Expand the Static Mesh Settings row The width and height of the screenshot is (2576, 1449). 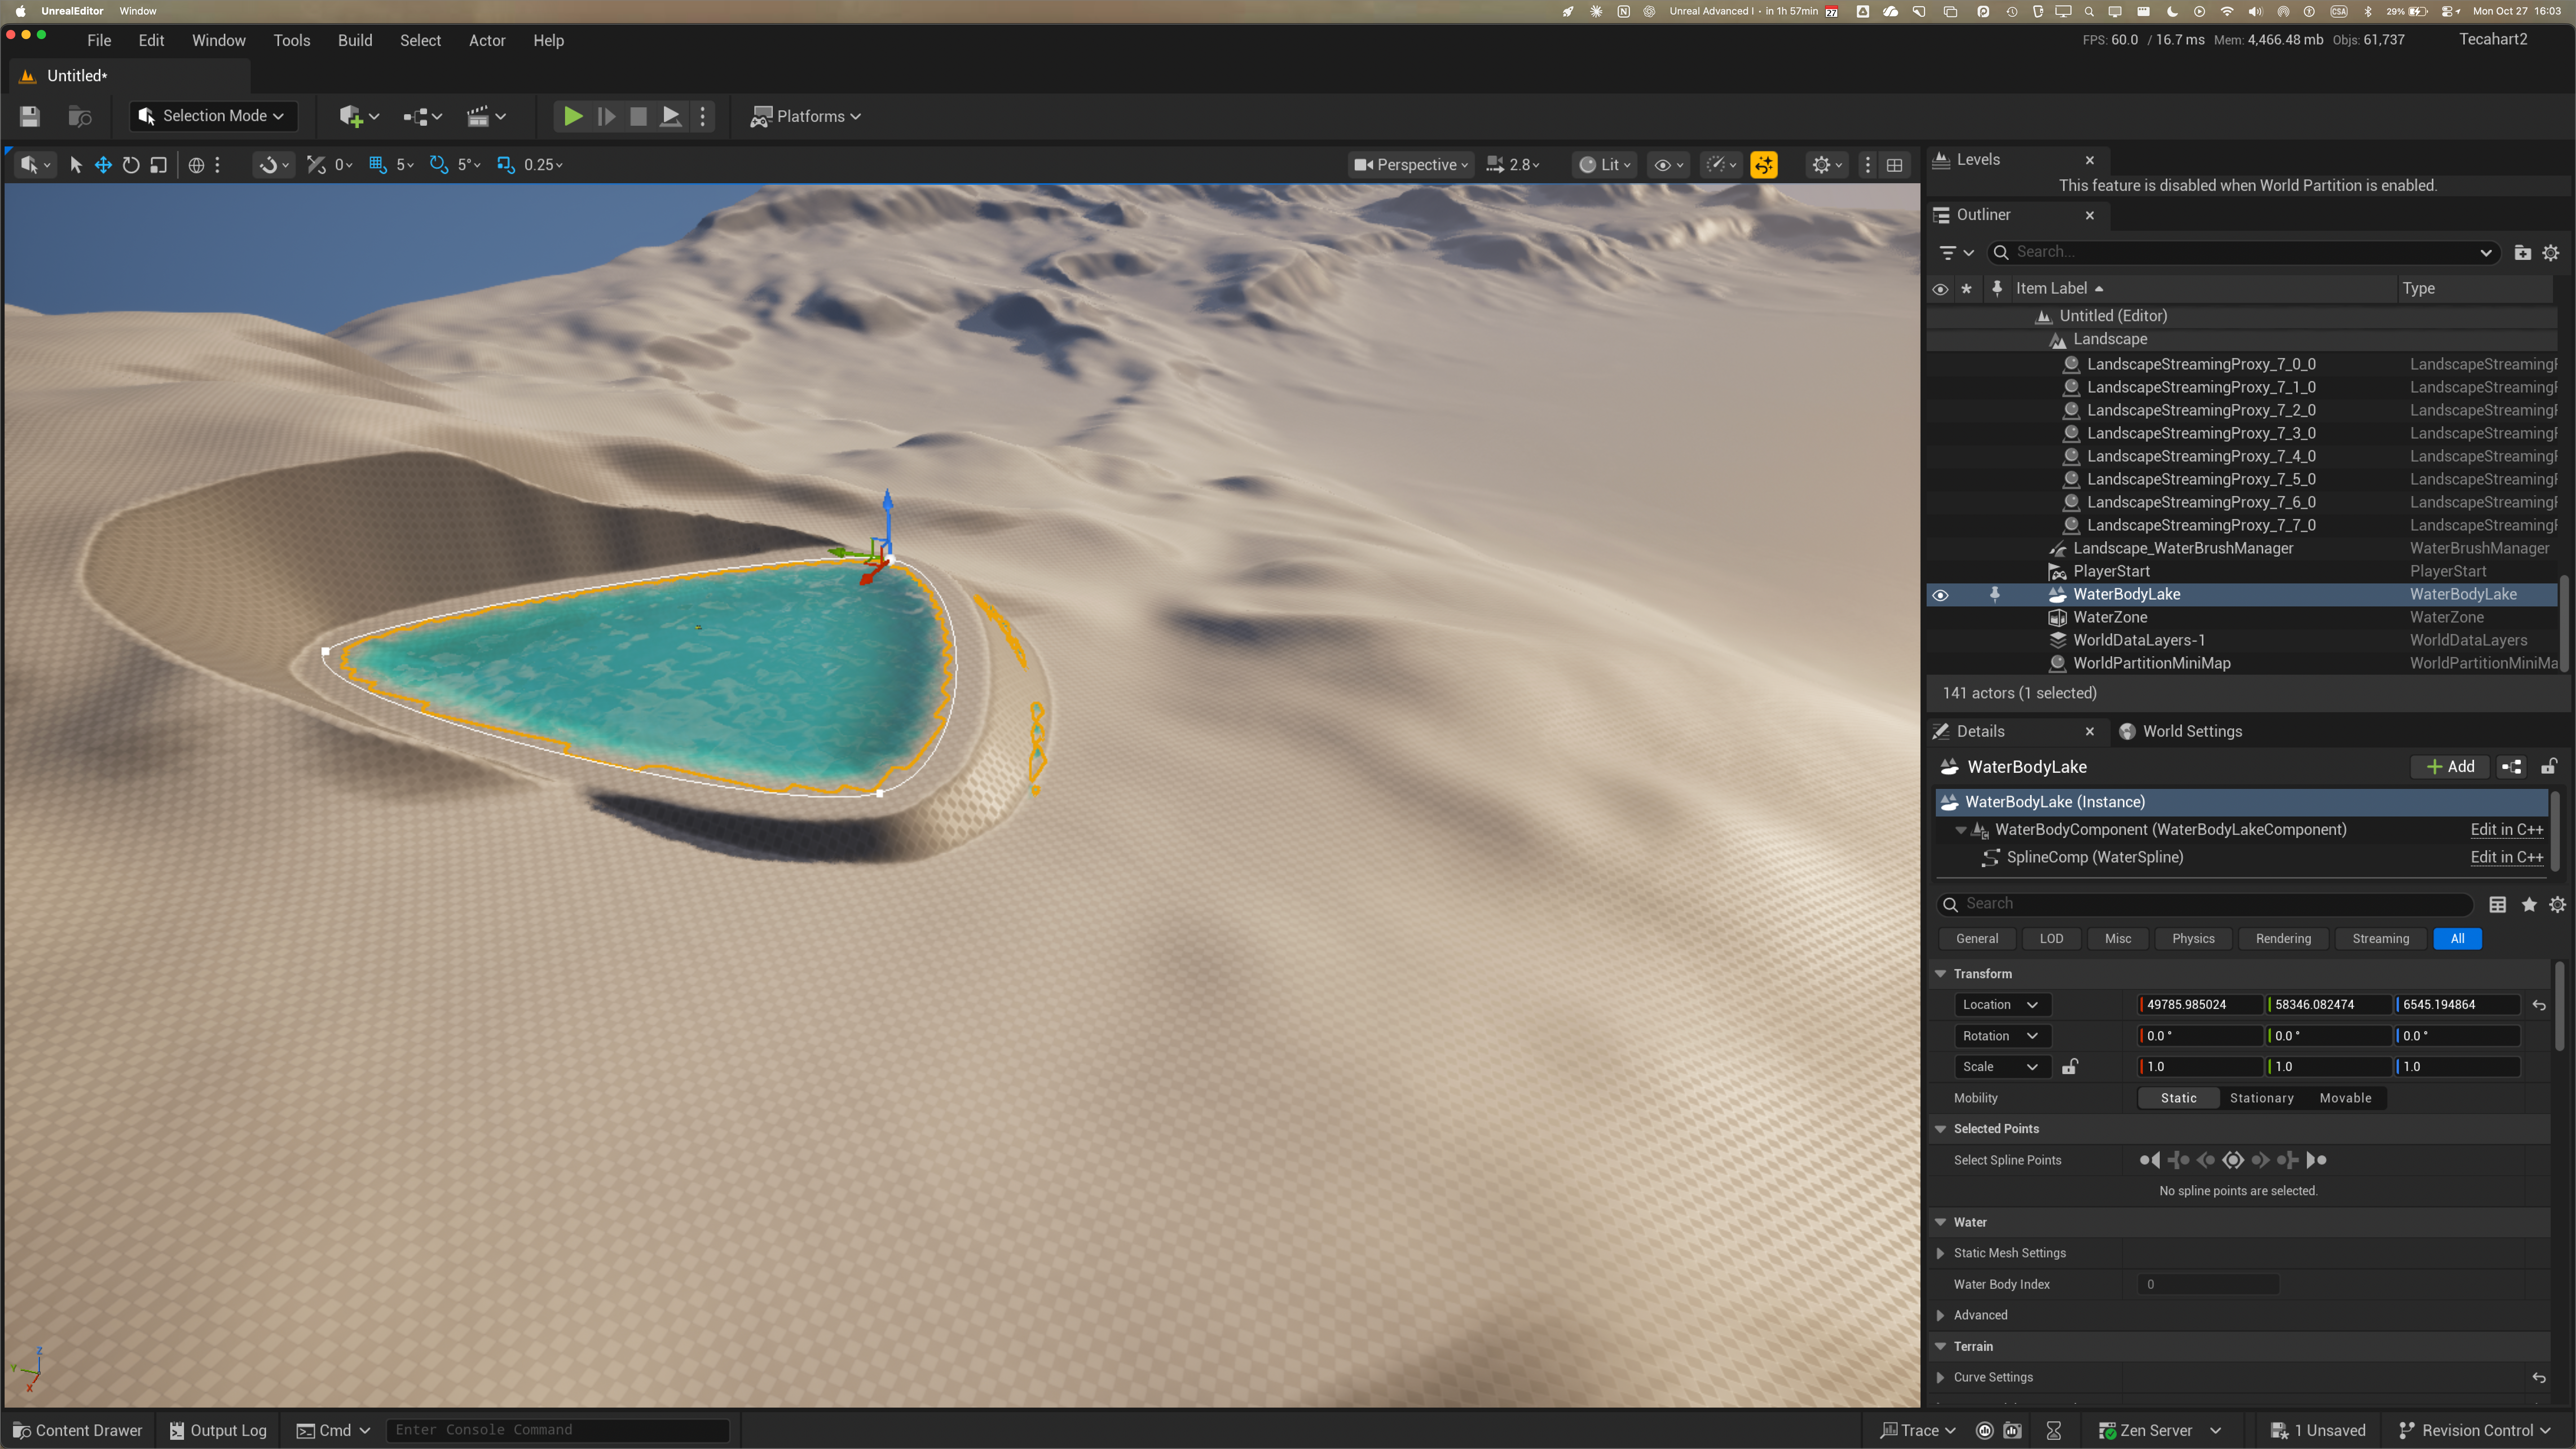point(1940,1253)
